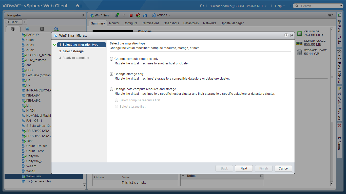Click the refresh icon in top bar
This screenshot has height=194, width=346.
tap(202, 6)
